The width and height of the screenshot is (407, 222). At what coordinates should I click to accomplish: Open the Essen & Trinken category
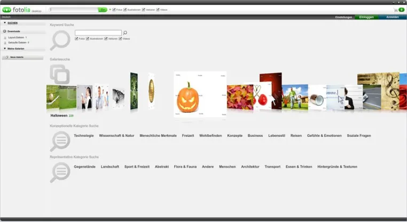(299, 167)
